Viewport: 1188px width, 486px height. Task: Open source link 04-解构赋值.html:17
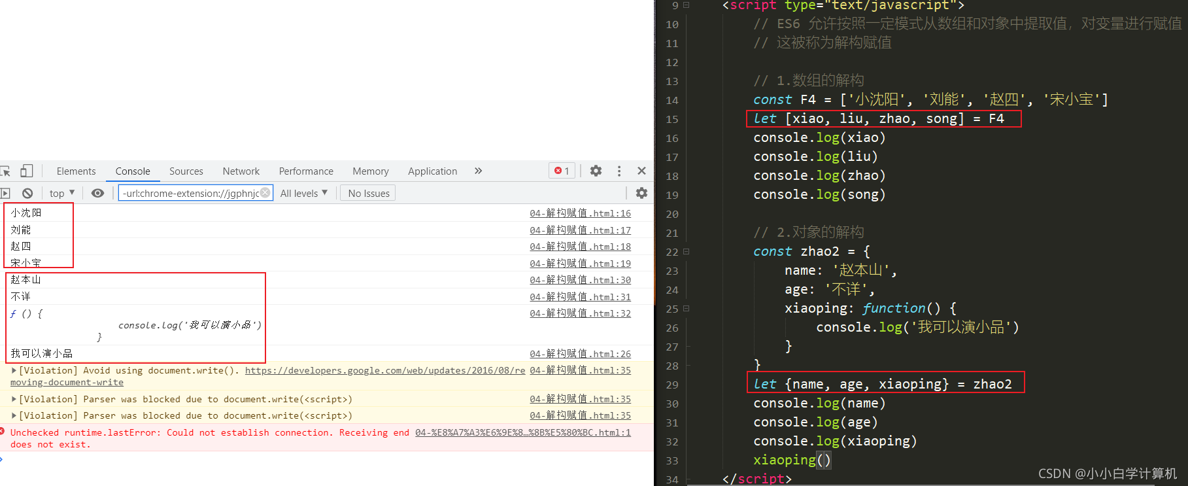pos(581,230)
